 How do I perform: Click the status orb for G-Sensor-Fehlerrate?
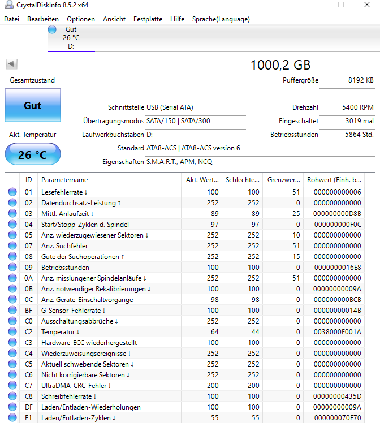pyautogui.click(x=12, y=310)
